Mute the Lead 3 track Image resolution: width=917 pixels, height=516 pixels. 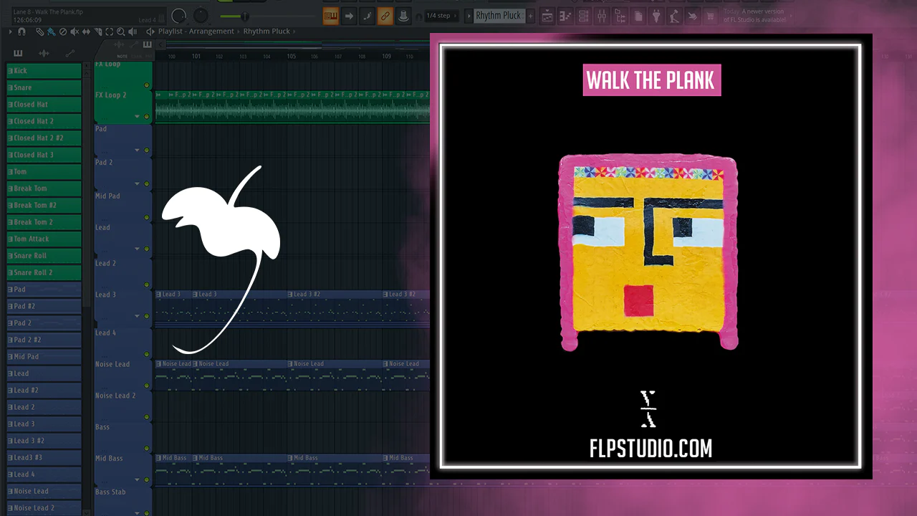pyautogui.click(x=147, y=316)
